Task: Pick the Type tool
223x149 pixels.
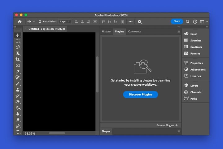Action: click(18, 132)
